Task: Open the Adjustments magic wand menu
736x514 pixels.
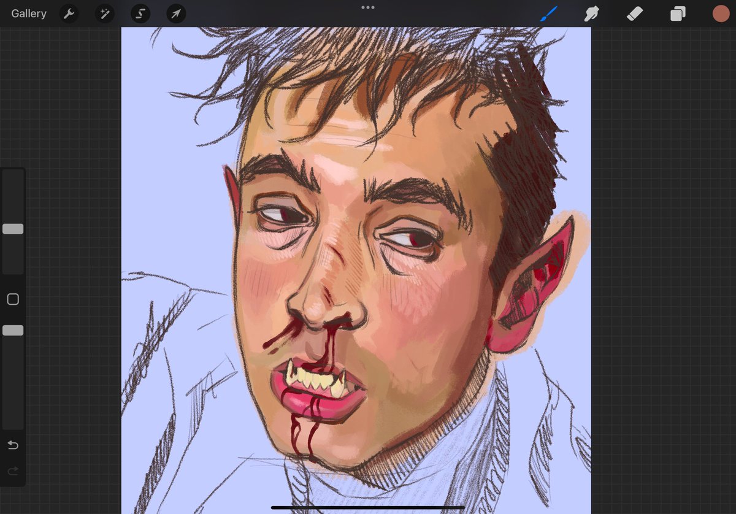Action: (104, 13)
